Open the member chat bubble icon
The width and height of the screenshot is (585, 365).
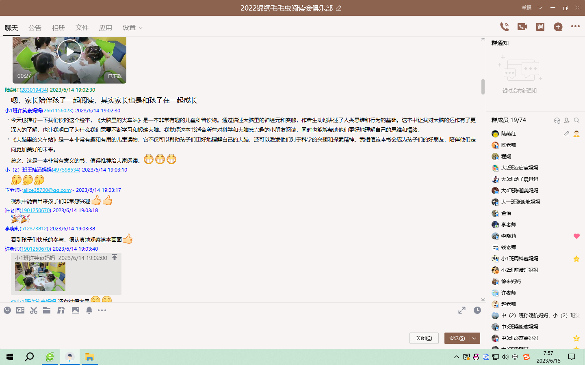click(557, 120)
